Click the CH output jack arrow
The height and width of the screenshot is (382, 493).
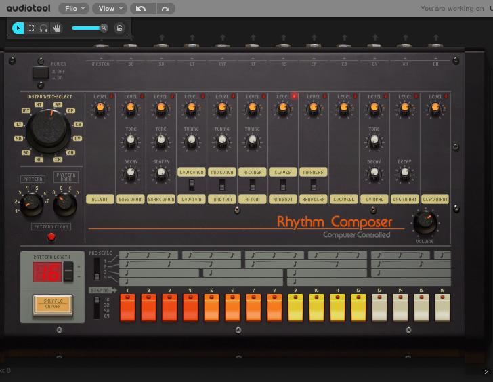(x=436, y=38)
